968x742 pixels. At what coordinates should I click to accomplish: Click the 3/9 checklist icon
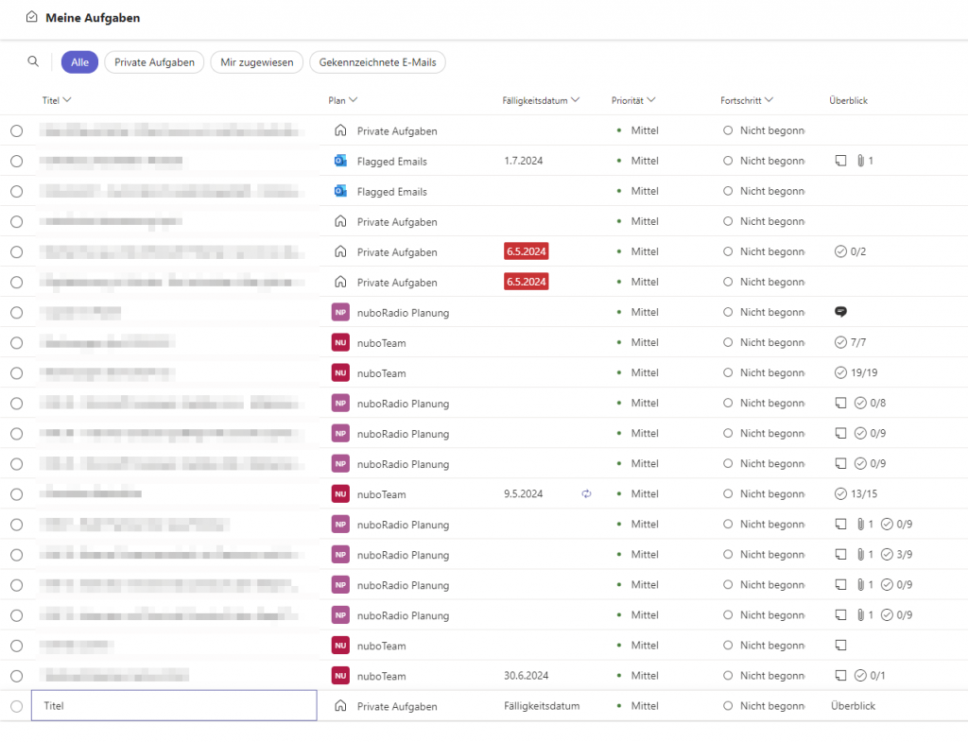tap(887, 554)
